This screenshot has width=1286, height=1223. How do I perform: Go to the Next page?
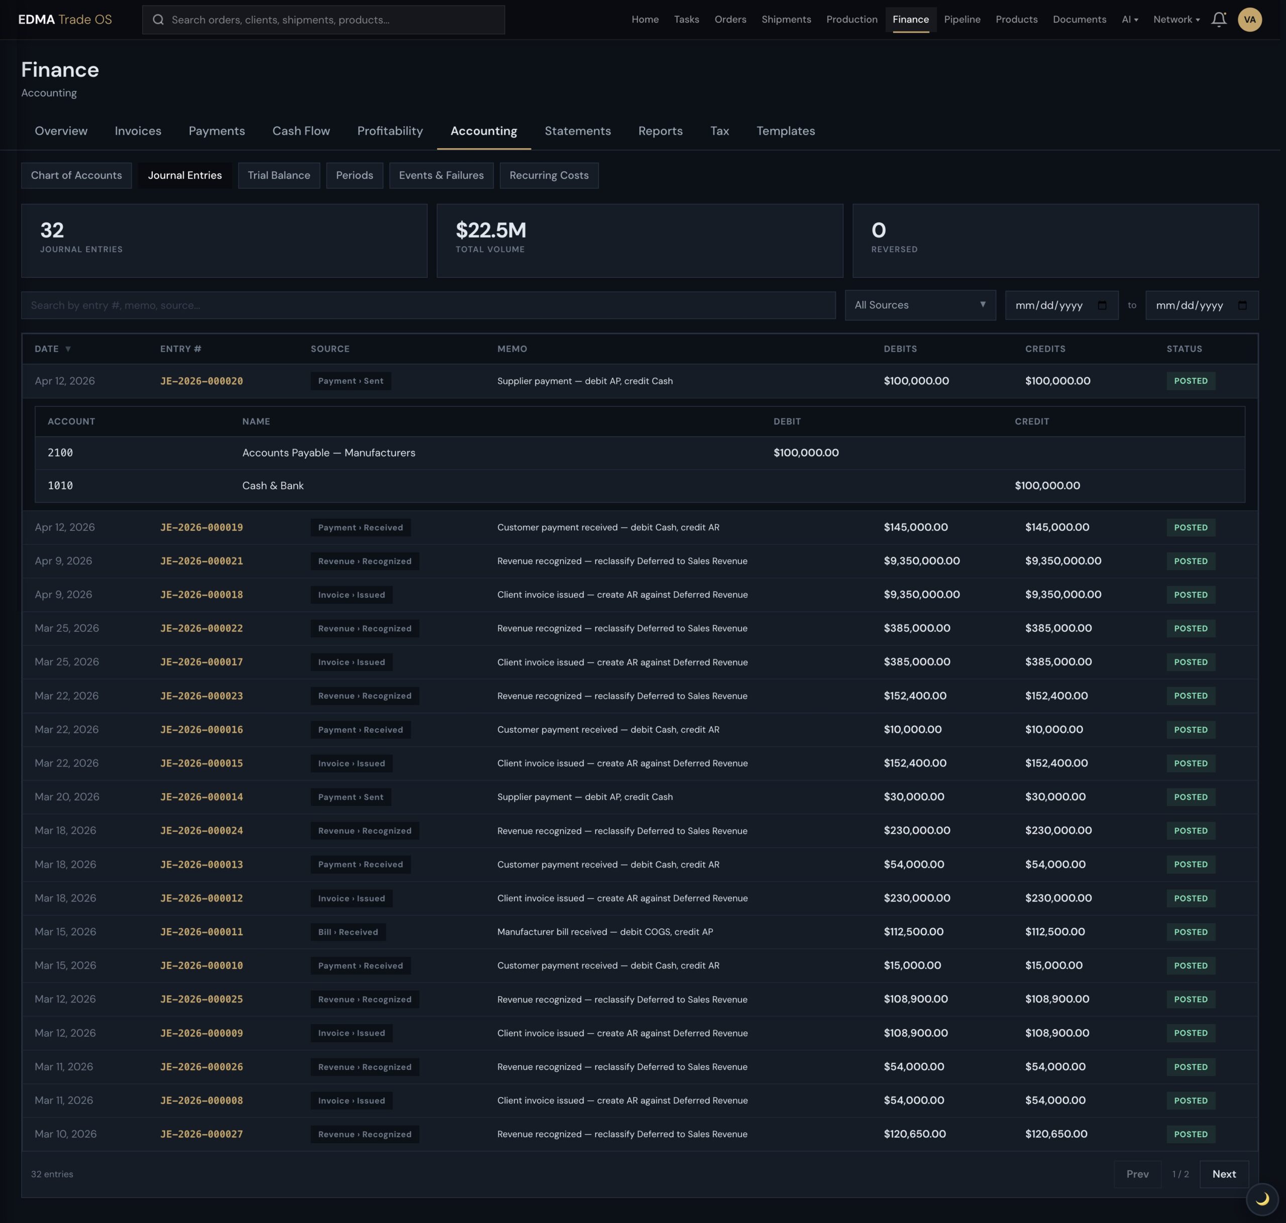(x=1223, y=1174)
